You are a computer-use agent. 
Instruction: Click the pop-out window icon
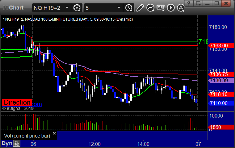[x=198, y=3]
